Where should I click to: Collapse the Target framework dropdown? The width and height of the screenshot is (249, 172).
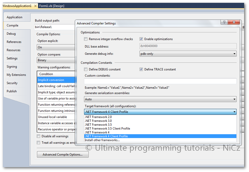point(160,112)
